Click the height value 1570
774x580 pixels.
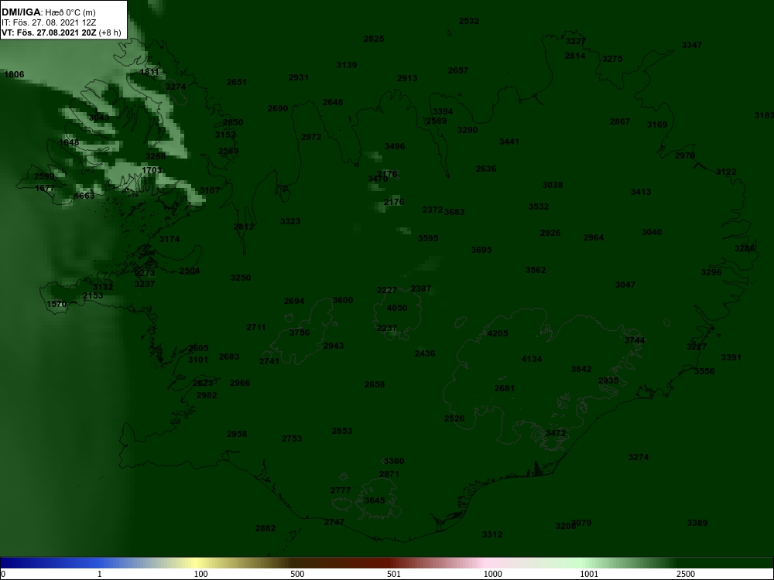click(57, 304)
